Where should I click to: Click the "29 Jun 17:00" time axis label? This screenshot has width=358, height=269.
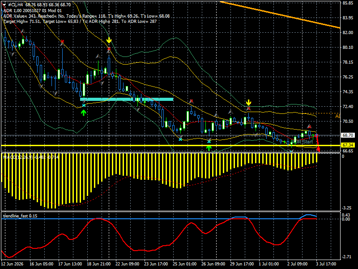pos(242,264)
